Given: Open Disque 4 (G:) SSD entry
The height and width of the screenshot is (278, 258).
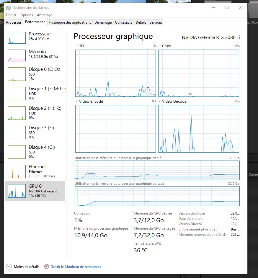Looking at the screenshot, I should coord(35,152).
